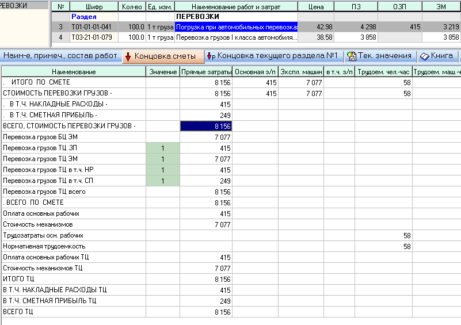Click the Шифр column header

[x=94, y=7]
